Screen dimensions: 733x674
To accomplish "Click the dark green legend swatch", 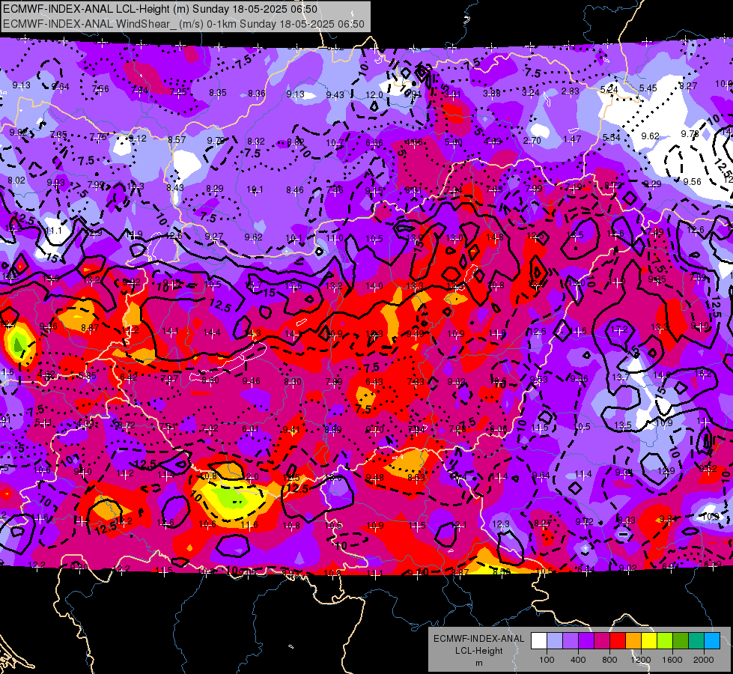I will click(680, 641).
